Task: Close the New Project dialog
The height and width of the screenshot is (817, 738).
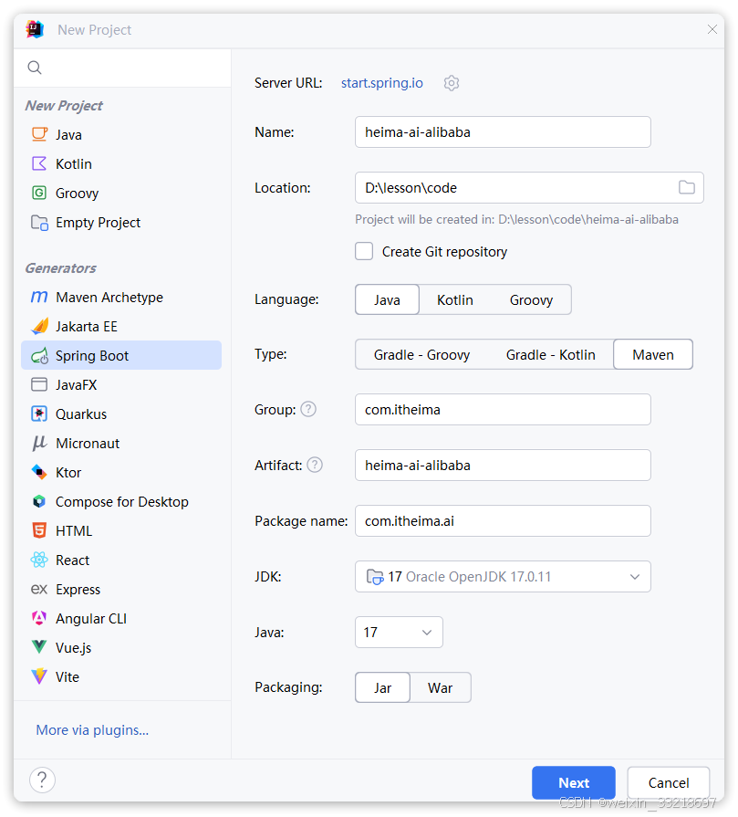Action: 712,29
